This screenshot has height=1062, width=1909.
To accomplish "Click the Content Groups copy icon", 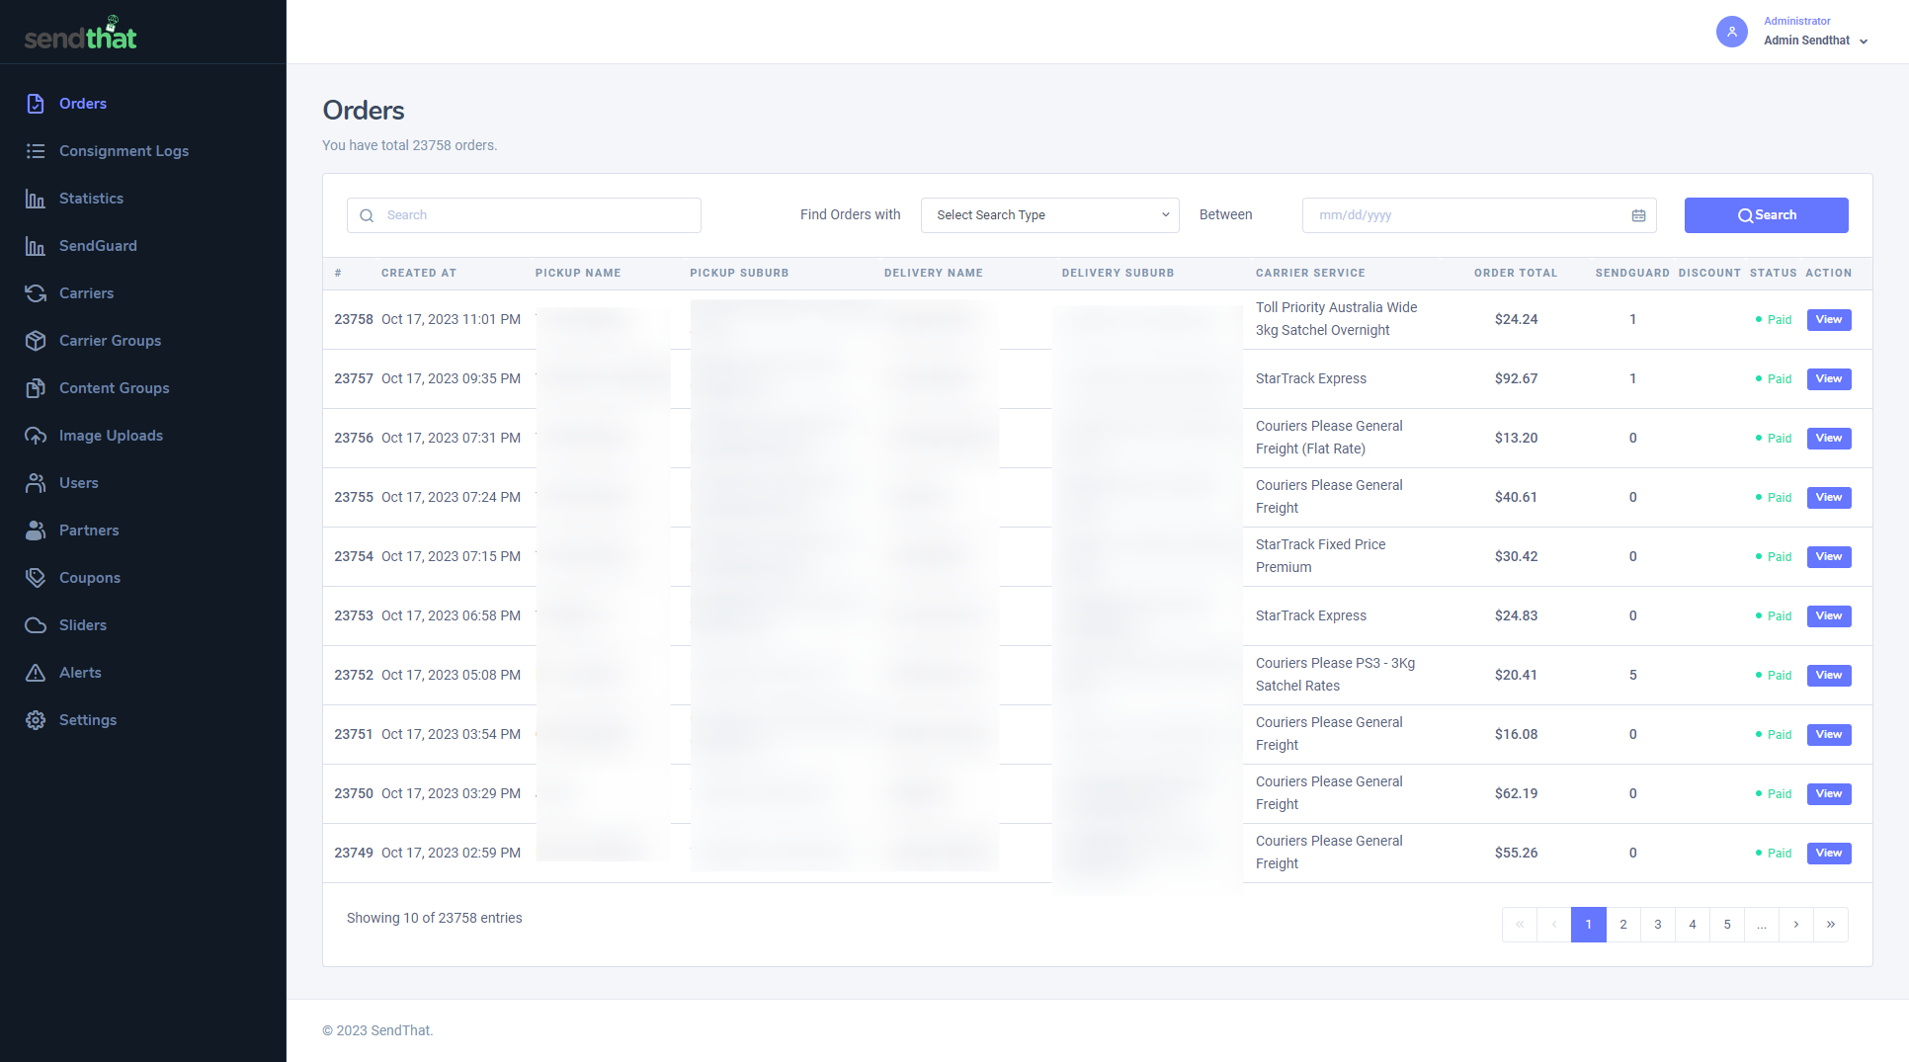I will coord(36,388).
